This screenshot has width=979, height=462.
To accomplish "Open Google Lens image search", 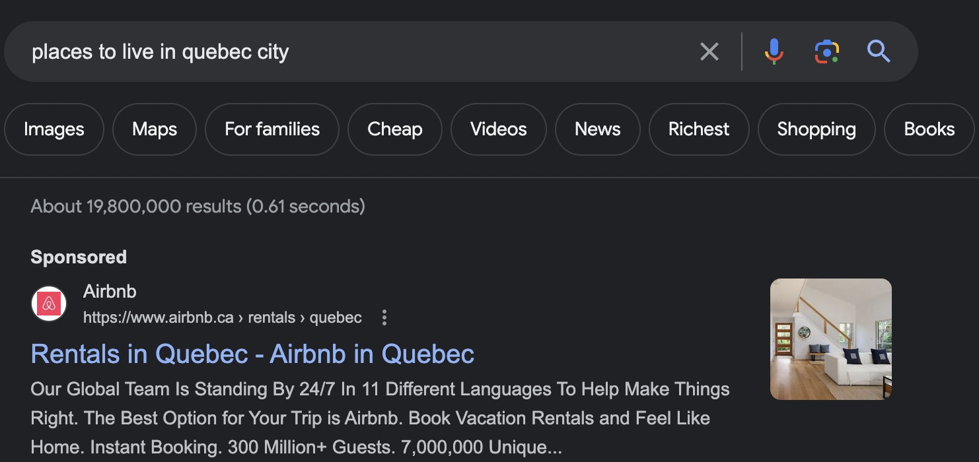I will point(826,51).
